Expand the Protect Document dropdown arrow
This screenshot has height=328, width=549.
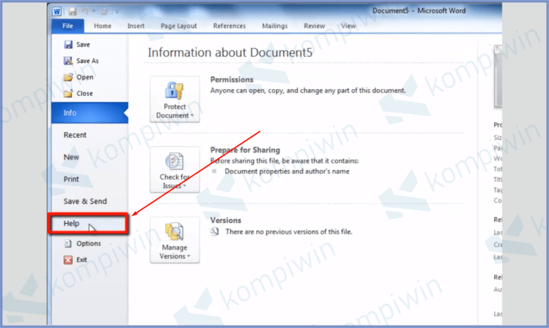click(x=192, y=115)
